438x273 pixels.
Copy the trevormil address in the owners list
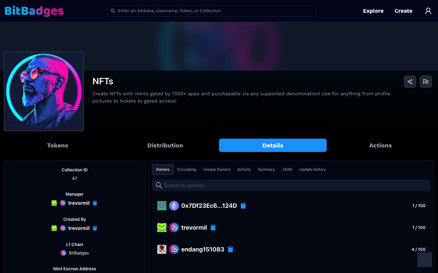tap(213, 227)
